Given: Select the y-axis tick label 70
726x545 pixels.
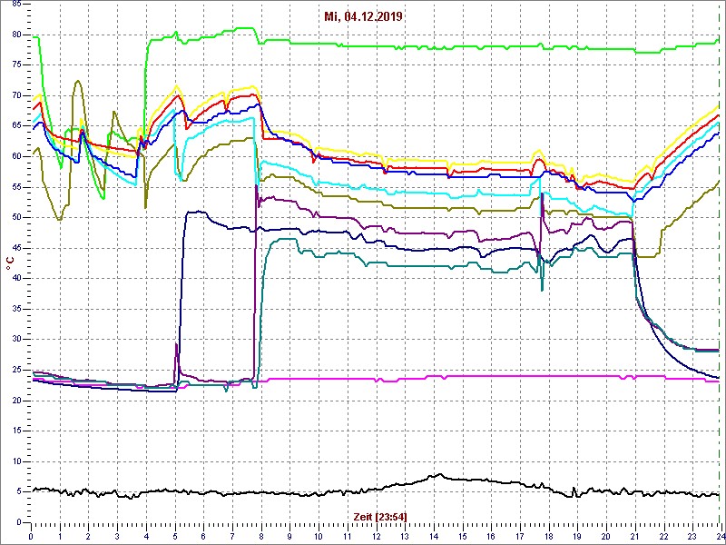Looking at the screenshot, I should (16, 96).
